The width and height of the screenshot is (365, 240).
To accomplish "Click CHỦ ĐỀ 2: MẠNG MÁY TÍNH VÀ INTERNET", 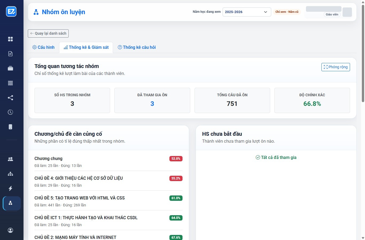I will (75, 237).
